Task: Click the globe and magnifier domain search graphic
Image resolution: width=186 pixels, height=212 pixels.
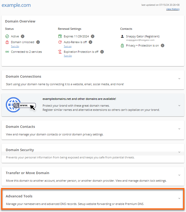Action: pyautogui.click(x=20, y=105)
